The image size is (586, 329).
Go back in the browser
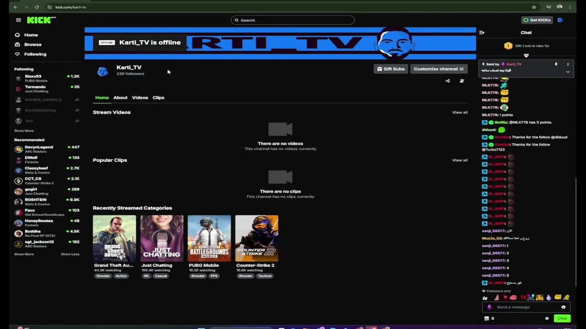coord(16,7)
